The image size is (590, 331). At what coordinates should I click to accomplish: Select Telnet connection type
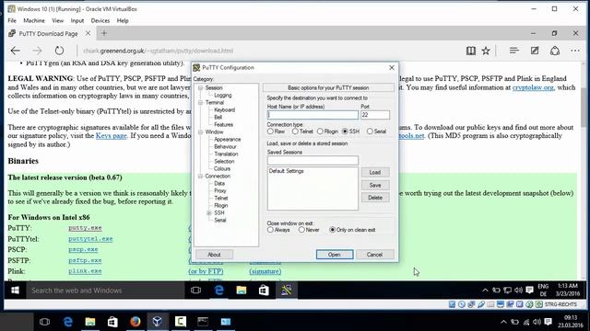coord(295,131)
